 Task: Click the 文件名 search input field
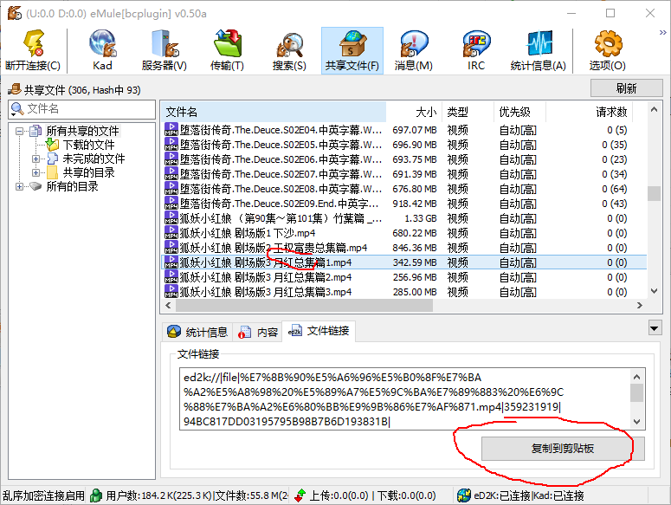click(x=87, y=109)
